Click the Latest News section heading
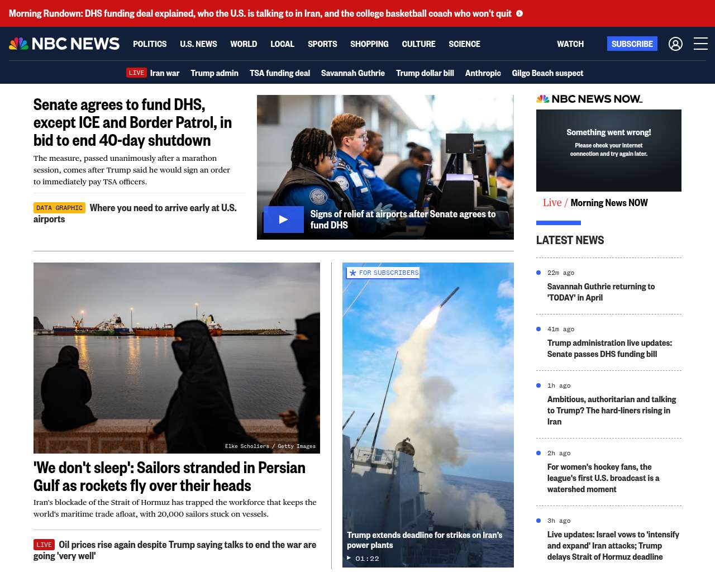The height and width of the screenshot is (572, 715). click(x=570, y=240)
